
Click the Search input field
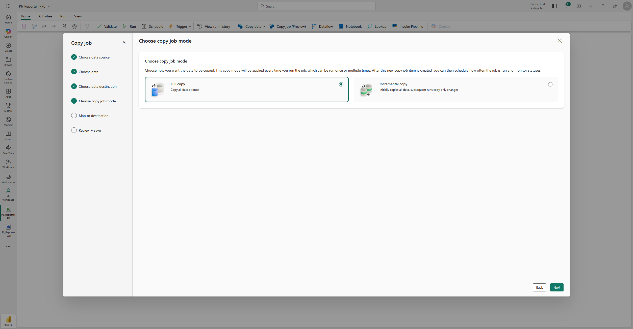coord(316,6)
